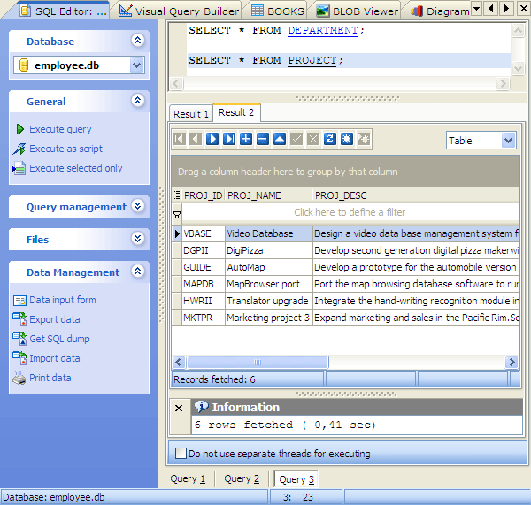Cancel edit with X navigator button
531x505 pixels.
(x=313, y=139)
